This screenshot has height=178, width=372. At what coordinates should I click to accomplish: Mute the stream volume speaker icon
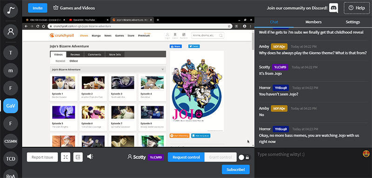(90, 157)
